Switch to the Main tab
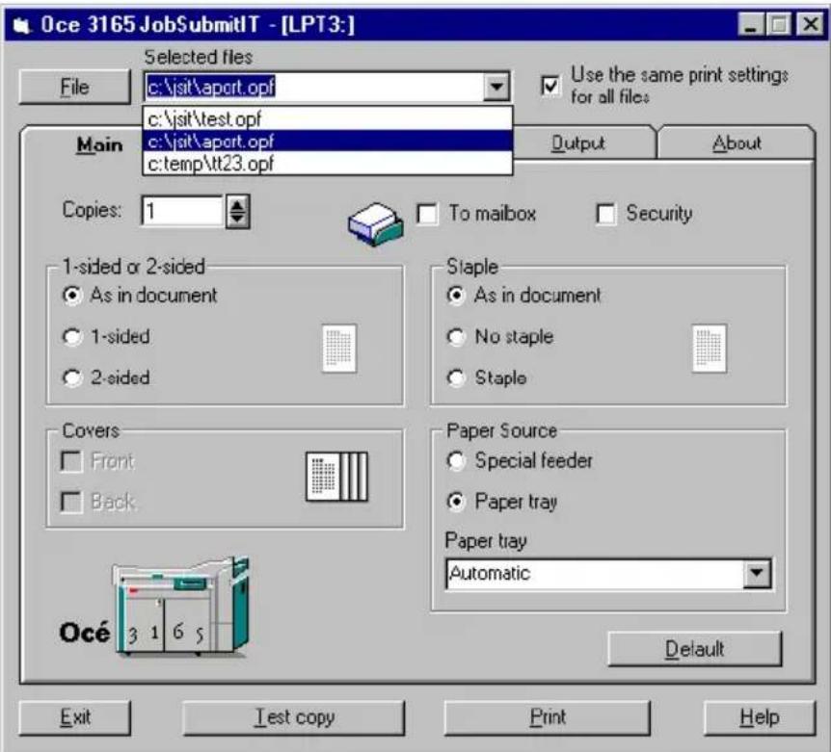This screenshot has width=831, height=752. coord(99,144)
